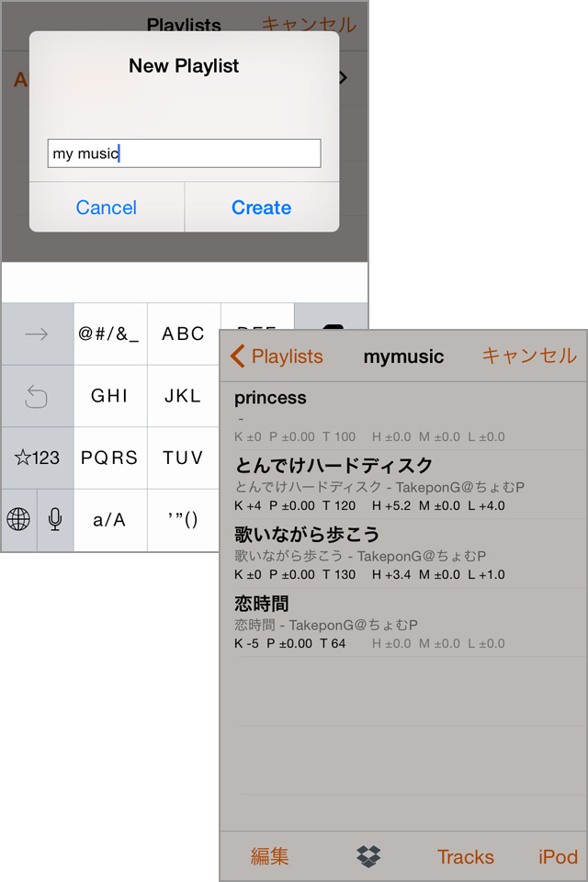Tap キャンセル in mymusic header
This screenshot has width=588, height=882.
pos(529,356)
